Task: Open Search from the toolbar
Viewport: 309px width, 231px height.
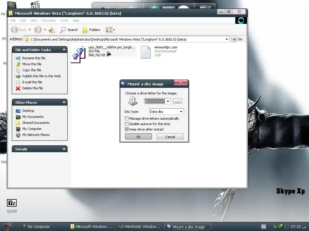Action: coord(69,30)
